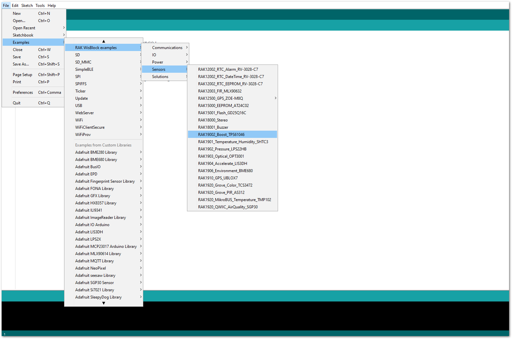Expand SD_MMC examples

pos(104,62)
